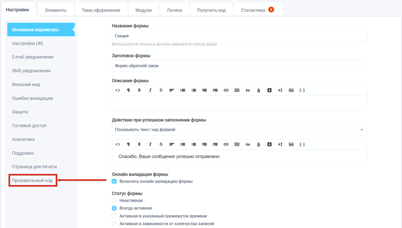Open "Произвольный код" in the sidebar
Screen dimensions: 402x228
point(32,181)
